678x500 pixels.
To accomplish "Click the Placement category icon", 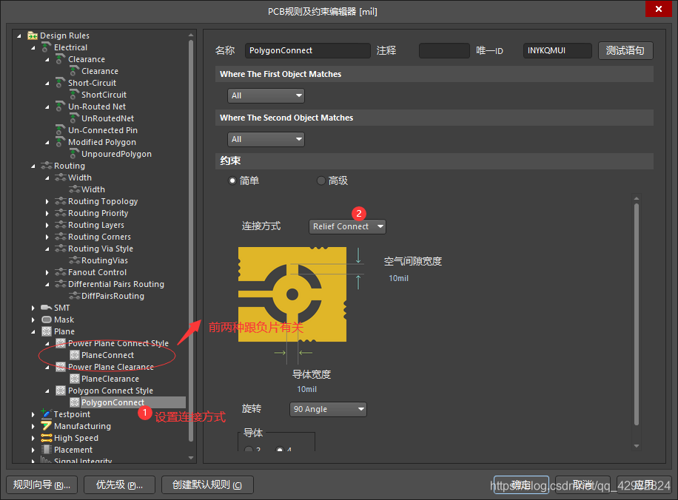I will pos(47,450).
